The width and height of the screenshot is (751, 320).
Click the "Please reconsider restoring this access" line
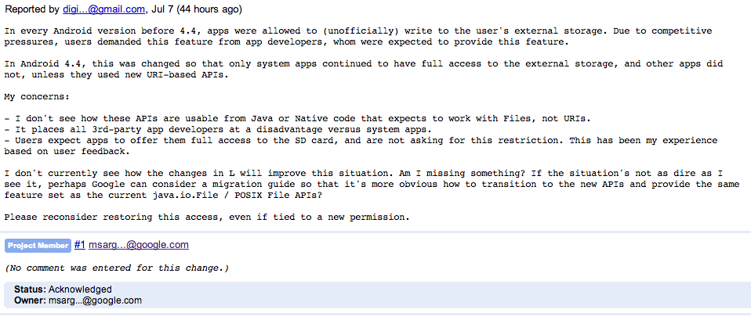point(207,218)
